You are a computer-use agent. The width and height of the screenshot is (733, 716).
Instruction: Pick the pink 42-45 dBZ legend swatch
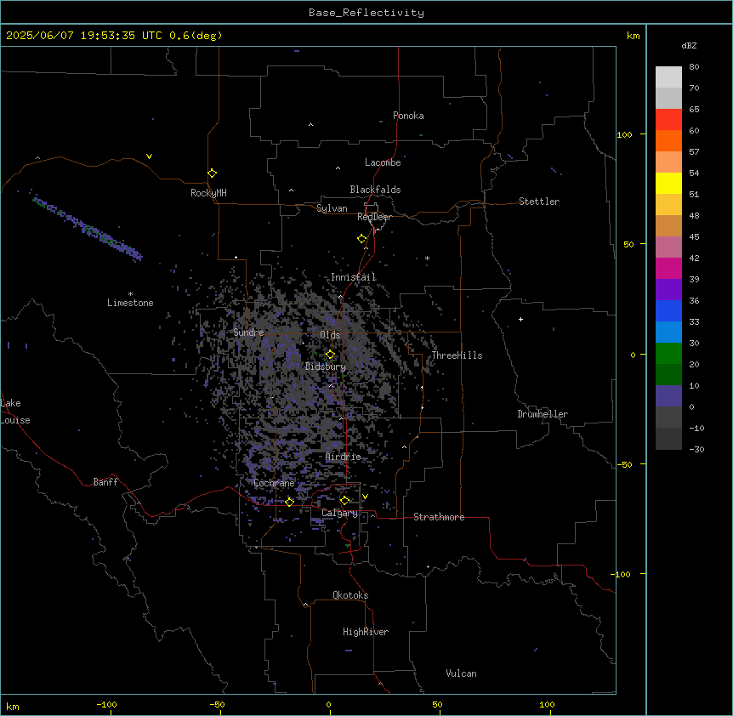(x=668, y=247)
